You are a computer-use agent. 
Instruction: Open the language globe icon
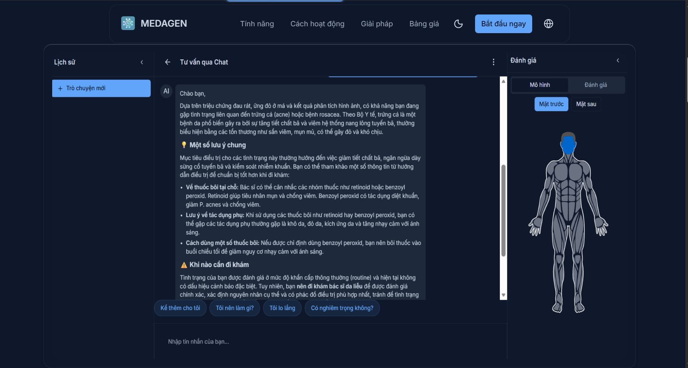[x=549, y=24]
